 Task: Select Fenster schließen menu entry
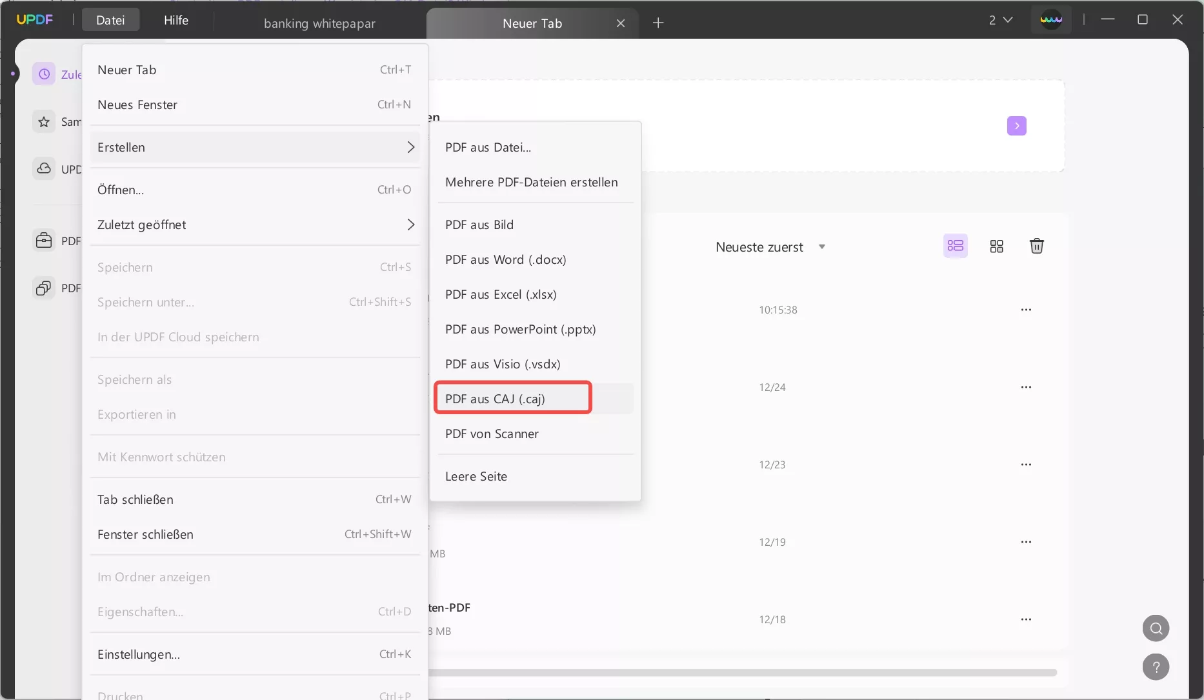[254, 534]
